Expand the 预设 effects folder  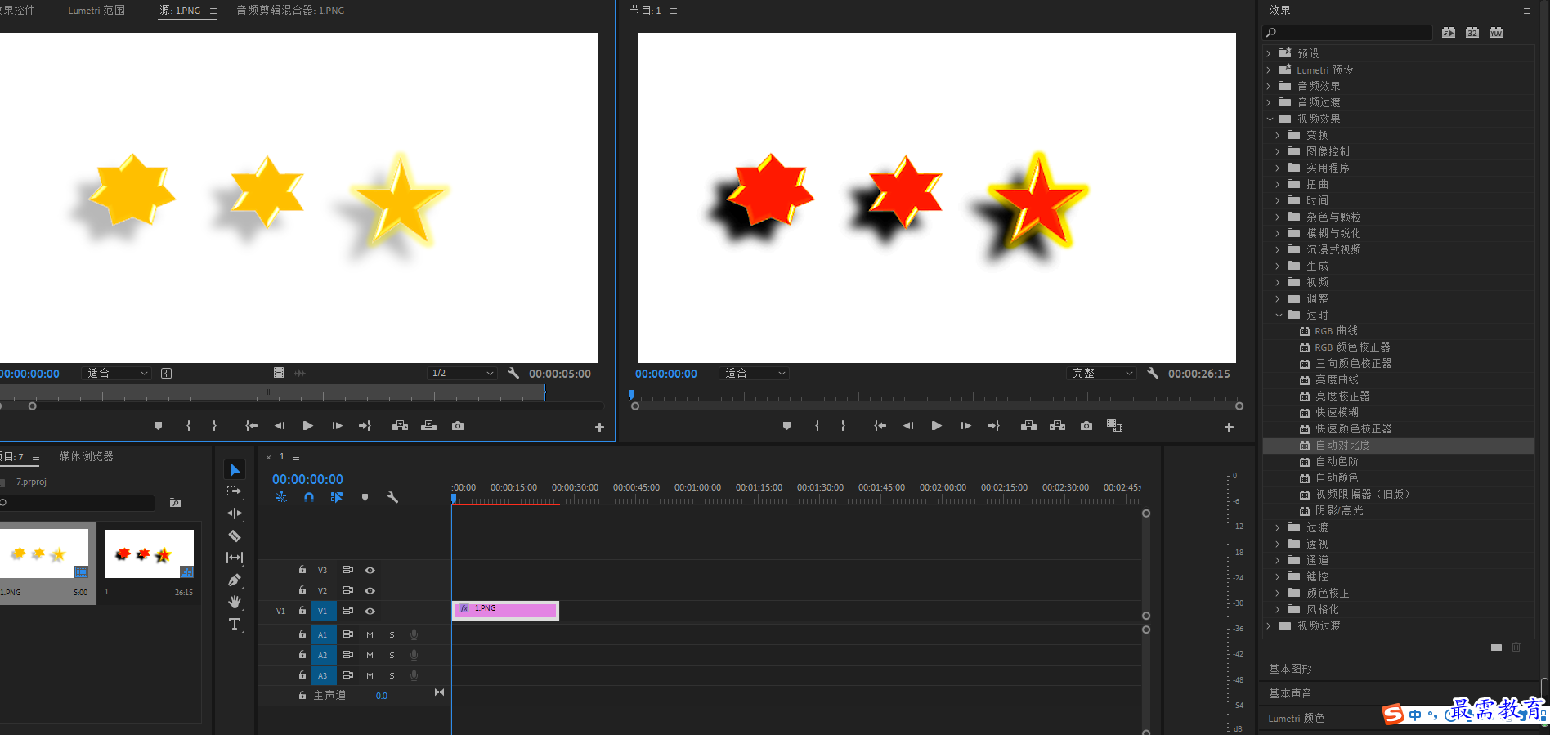coord(1269,53)
